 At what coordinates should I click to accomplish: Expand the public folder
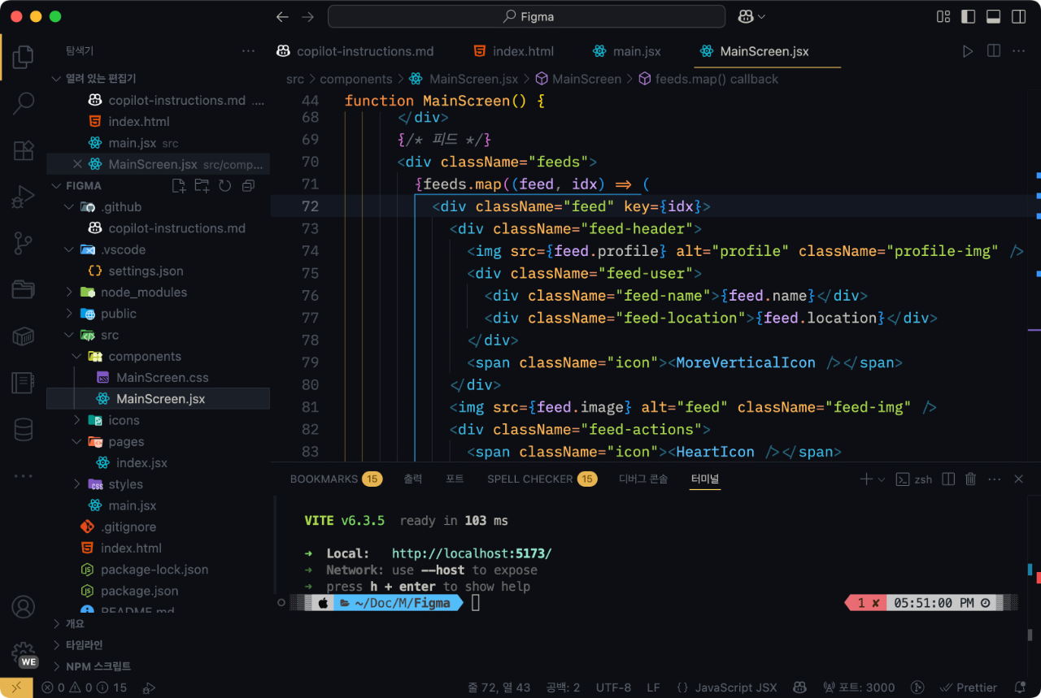(x=70, y=314)
